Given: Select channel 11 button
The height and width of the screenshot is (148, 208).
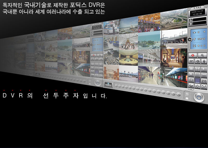Looking at the screenshot, I should tap(154, 91).
